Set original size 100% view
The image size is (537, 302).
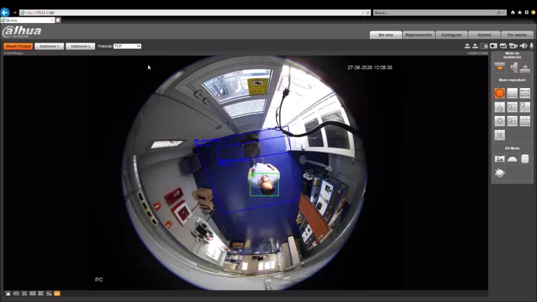coord(16,294)
